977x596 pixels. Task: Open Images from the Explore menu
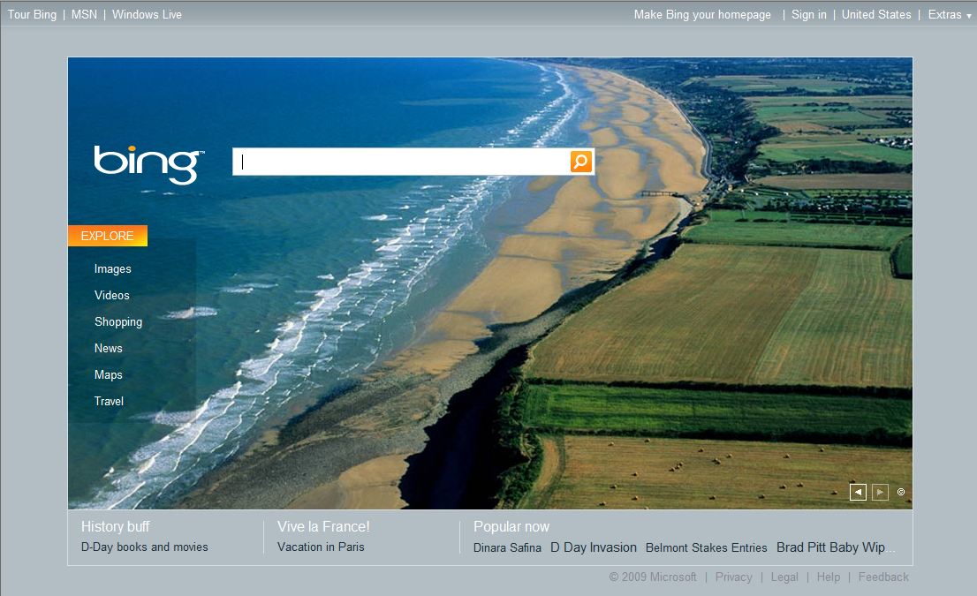[x=112, y=269]
